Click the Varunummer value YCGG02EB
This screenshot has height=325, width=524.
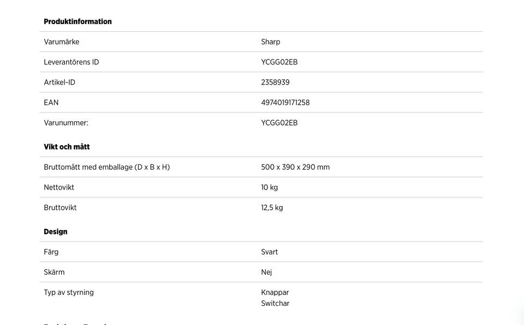279,123
